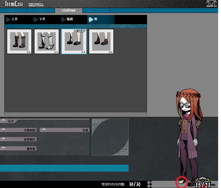Click the EQUIP marker on the third shoe
This screenshot has width=221, height=188.
[x=80, y=31]
